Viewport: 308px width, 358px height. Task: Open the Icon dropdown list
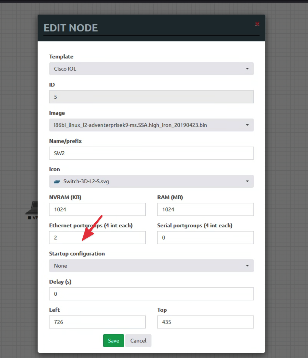pos(151,181)
